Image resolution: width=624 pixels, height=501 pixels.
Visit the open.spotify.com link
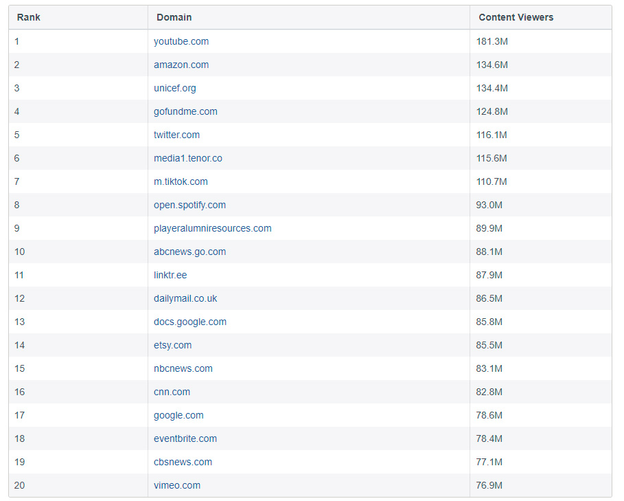pyautogui.click(x=189, y=205)
